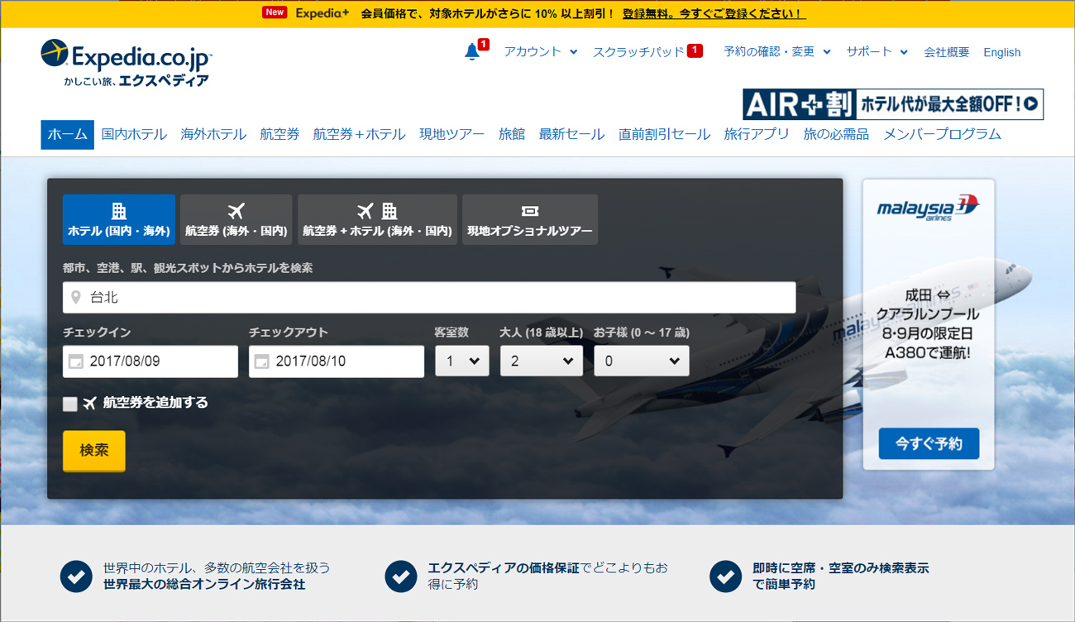Click the ticket icon on the 現地オプショナルツアー tab
Viewport: 1075px width, 622px height.
pyautogui.click(x=530, y=212)
